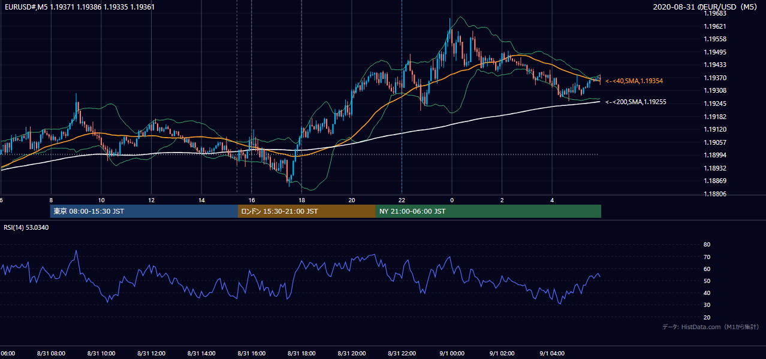Click hour label 12 under the candlestick chart

151,200
